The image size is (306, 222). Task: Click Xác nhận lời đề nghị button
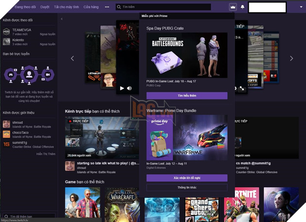[187, 178]
